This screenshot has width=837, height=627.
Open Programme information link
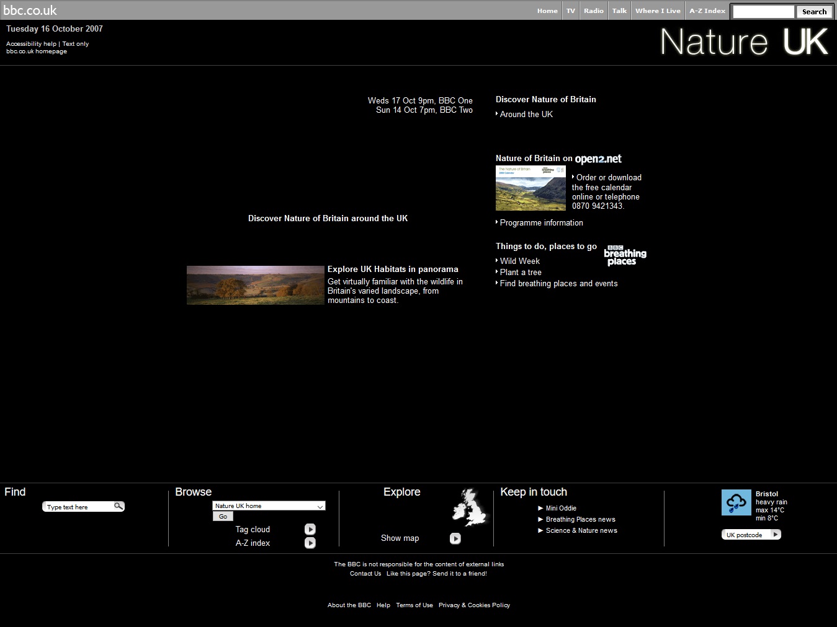tap(542, 222)
